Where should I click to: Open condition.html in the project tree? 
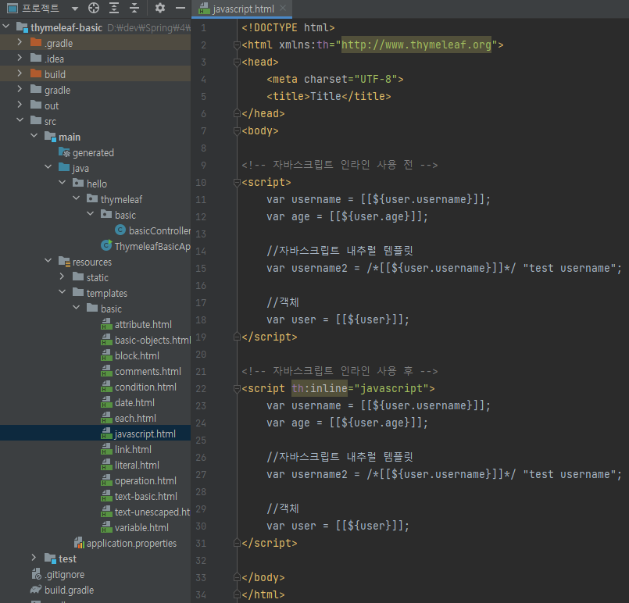coord(145,387)
